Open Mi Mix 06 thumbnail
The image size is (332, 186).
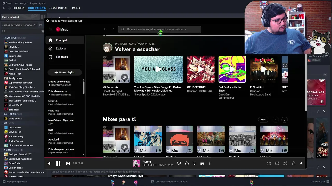click(x=274, y=139)
